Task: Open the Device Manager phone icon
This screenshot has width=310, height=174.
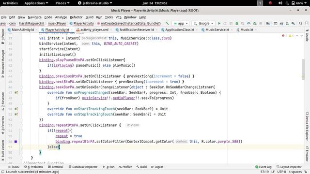Action: [x=287, y=23]
